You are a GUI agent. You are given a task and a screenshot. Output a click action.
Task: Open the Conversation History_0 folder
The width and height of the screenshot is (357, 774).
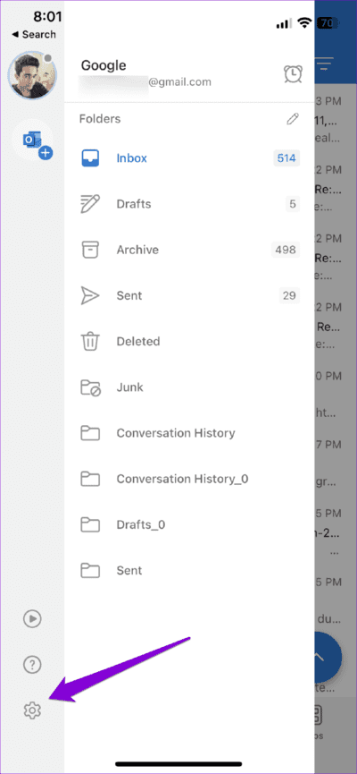(x=182, y=479)
